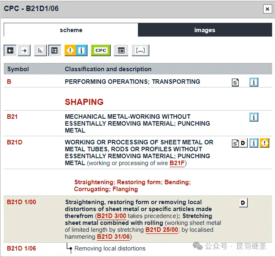Viewport: 275px width, 257px height.
Task: Open the D definition icon for B21D
Action: [243, 143]
